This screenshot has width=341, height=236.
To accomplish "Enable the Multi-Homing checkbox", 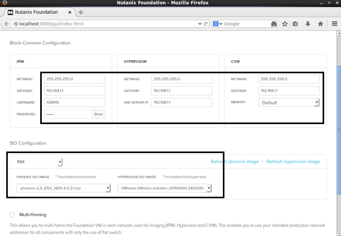I will [x=12, y=214].
